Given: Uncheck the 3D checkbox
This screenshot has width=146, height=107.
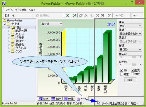Looking at the screenshot, I should tap(122, 70).
